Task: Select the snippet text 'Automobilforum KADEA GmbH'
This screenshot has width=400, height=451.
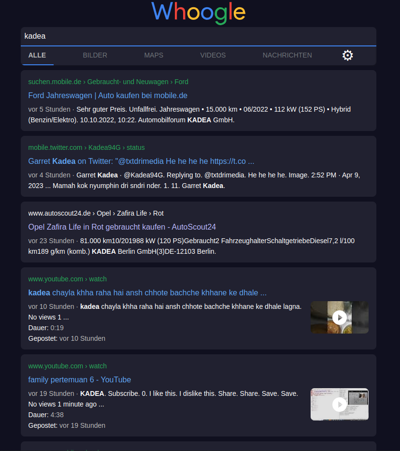Action: [x=186, y=120]
